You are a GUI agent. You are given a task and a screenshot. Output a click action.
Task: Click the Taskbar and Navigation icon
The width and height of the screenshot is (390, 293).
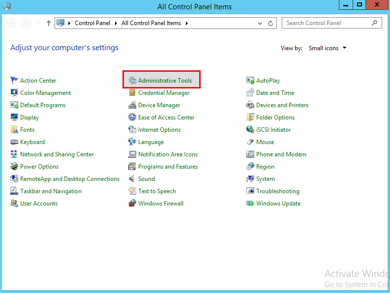pos(14,191)
